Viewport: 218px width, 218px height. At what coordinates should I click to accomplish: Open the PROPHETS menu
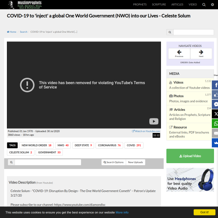point(140,4)
